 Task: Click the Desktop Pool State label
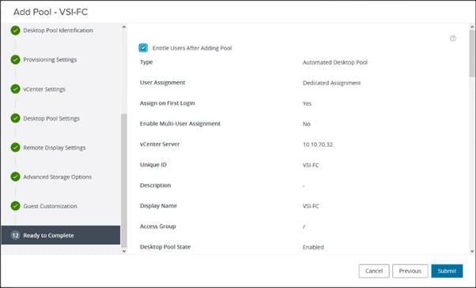tap(165, 247)
